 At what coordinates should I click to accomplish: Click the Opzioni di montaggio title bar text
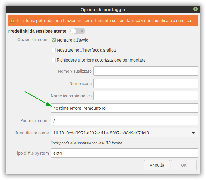[x=103, y=10]
